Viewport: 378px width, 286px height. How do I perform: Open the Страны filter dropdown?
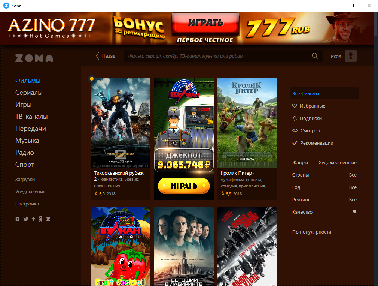click(324, 175)
